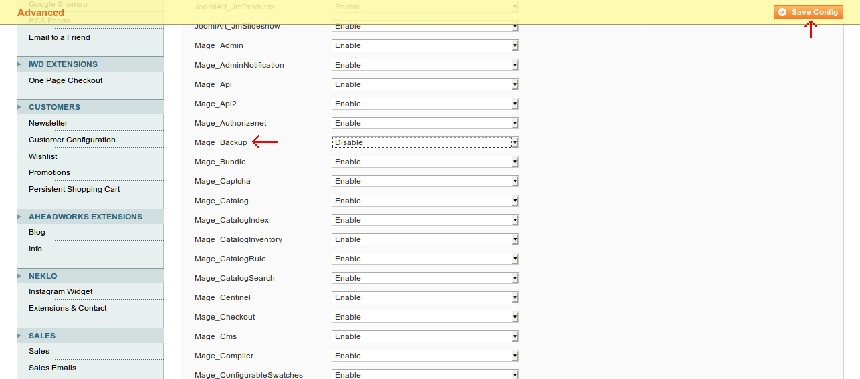Open the Mage_Api2 status dropdown
860x379 pixels.
tap(425, 104)
